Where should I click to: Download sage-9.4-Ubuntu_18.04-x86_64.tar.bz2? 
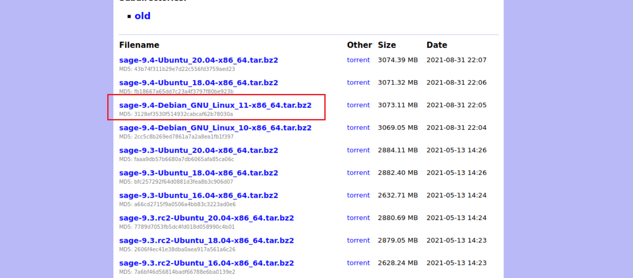(x=198, y=83)
